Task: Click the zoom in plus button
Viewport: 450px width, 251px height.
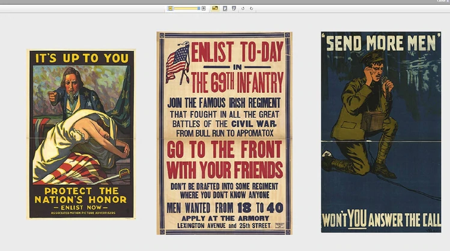Action: click(x=204, y=8)
